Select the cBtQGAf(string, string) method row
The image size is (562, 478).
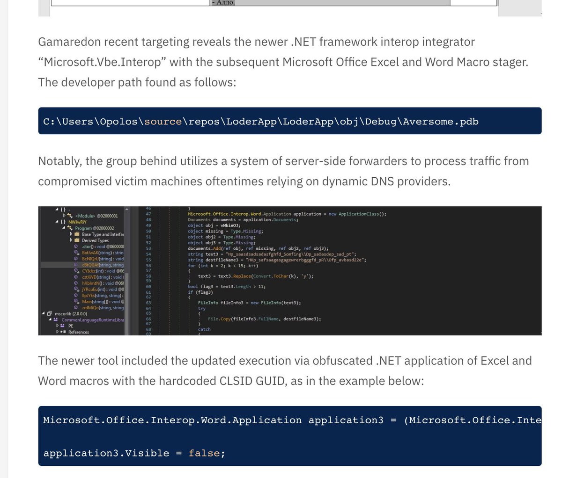click(x=81, y=265)
